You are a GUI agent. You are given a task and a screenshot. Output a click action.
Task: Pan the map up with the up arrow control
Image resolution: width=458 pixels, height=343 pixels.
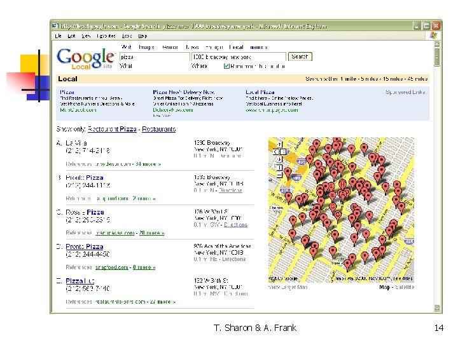tap(279, 144)
